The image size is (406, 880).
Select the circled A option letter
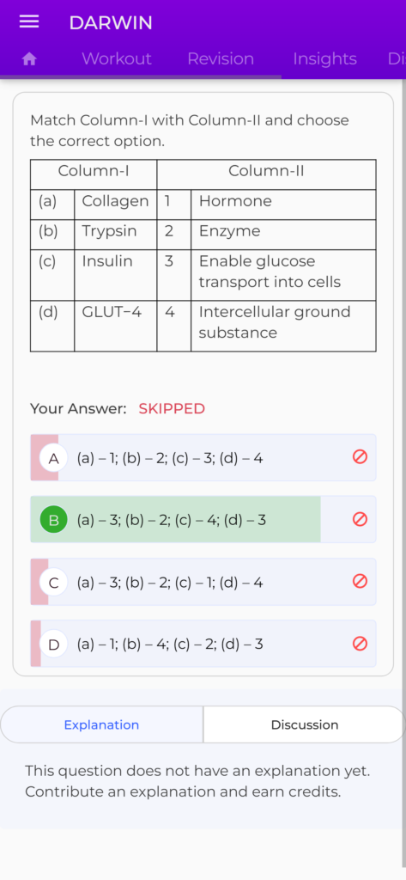pos(54,459)
